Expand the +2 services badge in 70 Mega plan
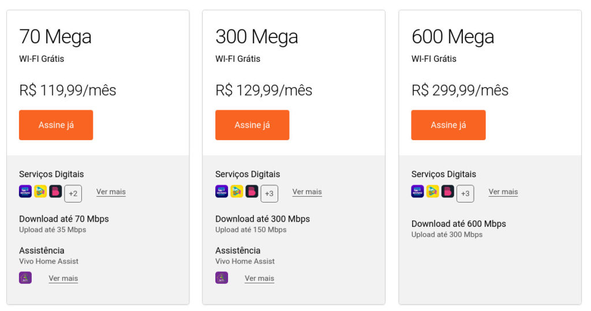This screenshot has width=591, height=311. 73,194
